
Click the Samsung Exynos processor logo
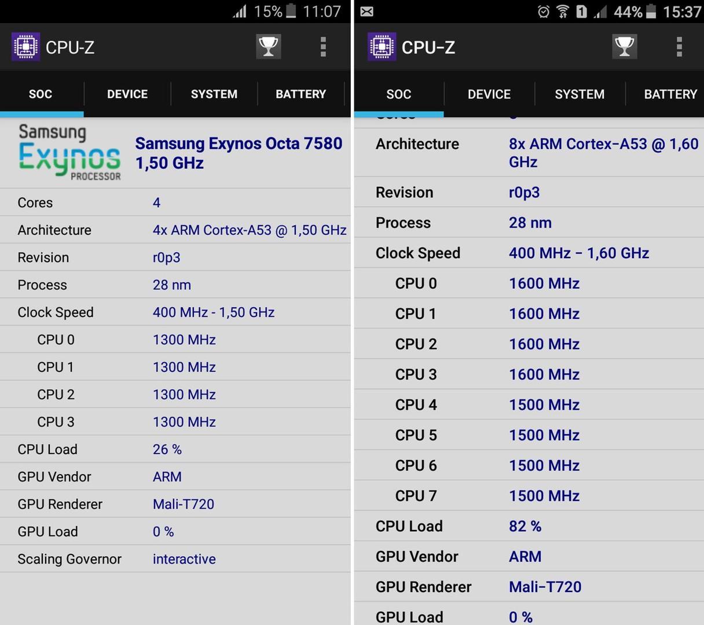pyautogui.click(x=69, y=152)
